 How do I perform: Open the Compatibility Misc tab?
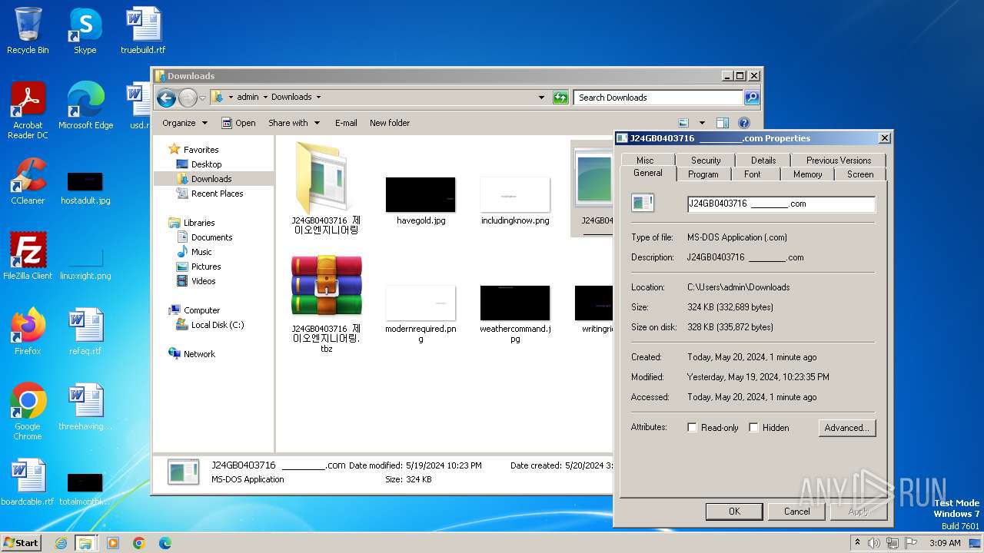(645, 161)
